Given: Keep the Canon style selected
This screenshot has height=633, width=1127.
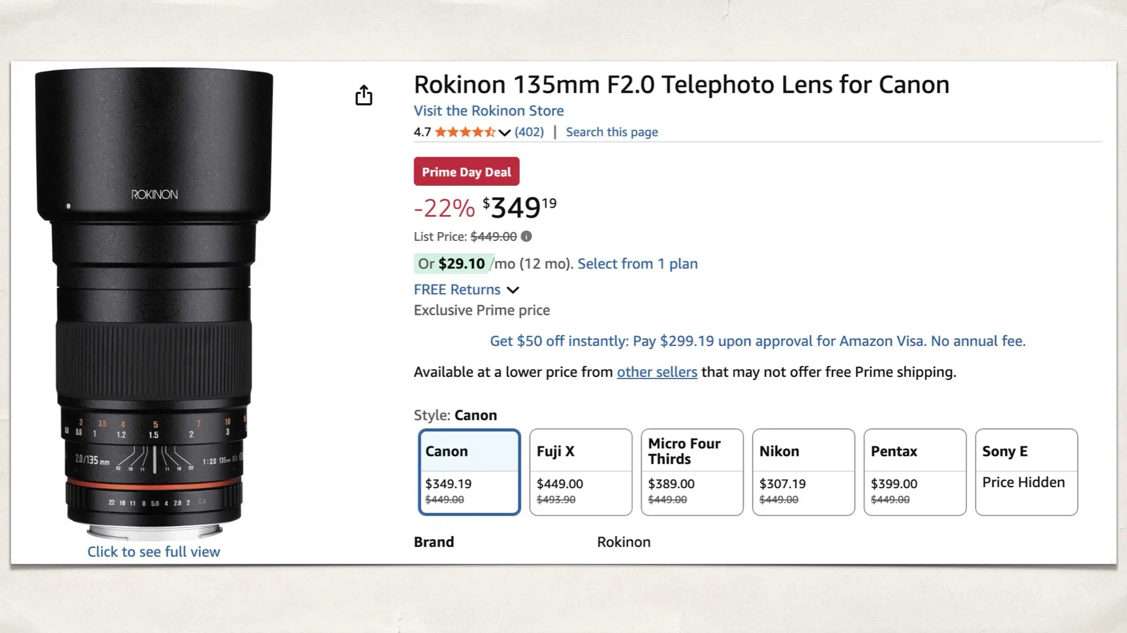Looking at the screenshot, I should coord(468,472).
